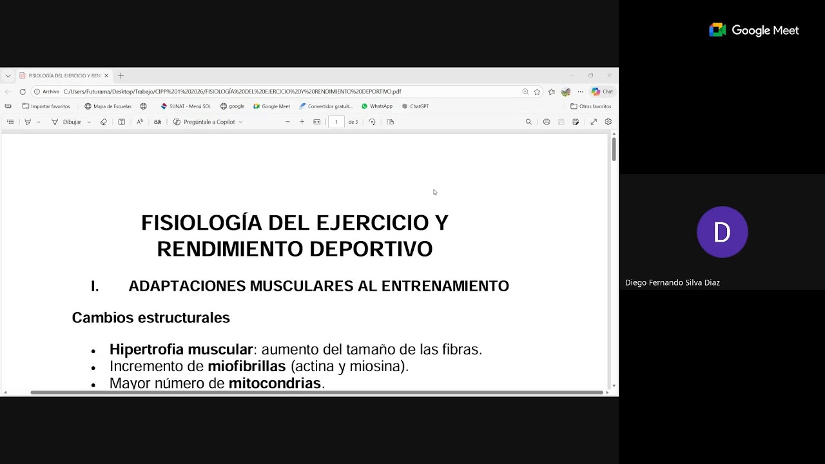Click the save PDF icon
Image resolution: width=825 pixels, height=464 pixels.
[x=561, y=122]
